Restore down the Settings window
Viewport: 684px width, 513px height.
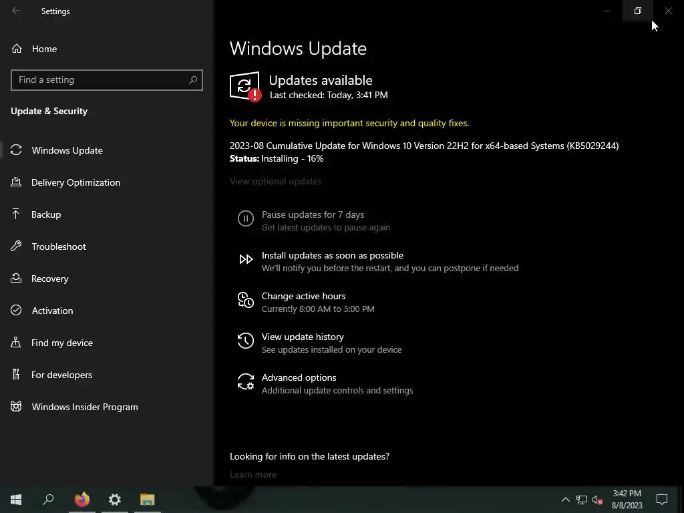click(x=638, y=11)
